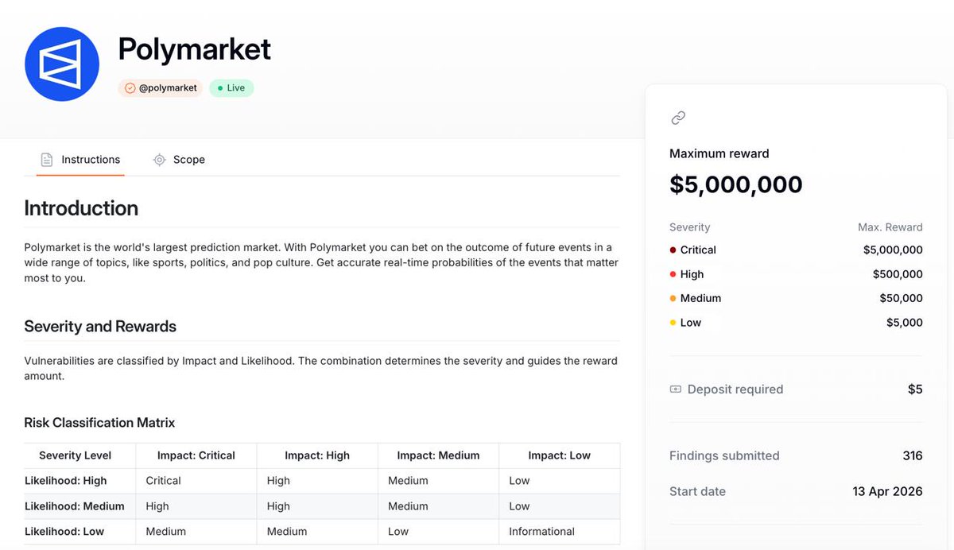Click the Introduction heading
The image size is (954, 550).
click(x=81, y=208)
